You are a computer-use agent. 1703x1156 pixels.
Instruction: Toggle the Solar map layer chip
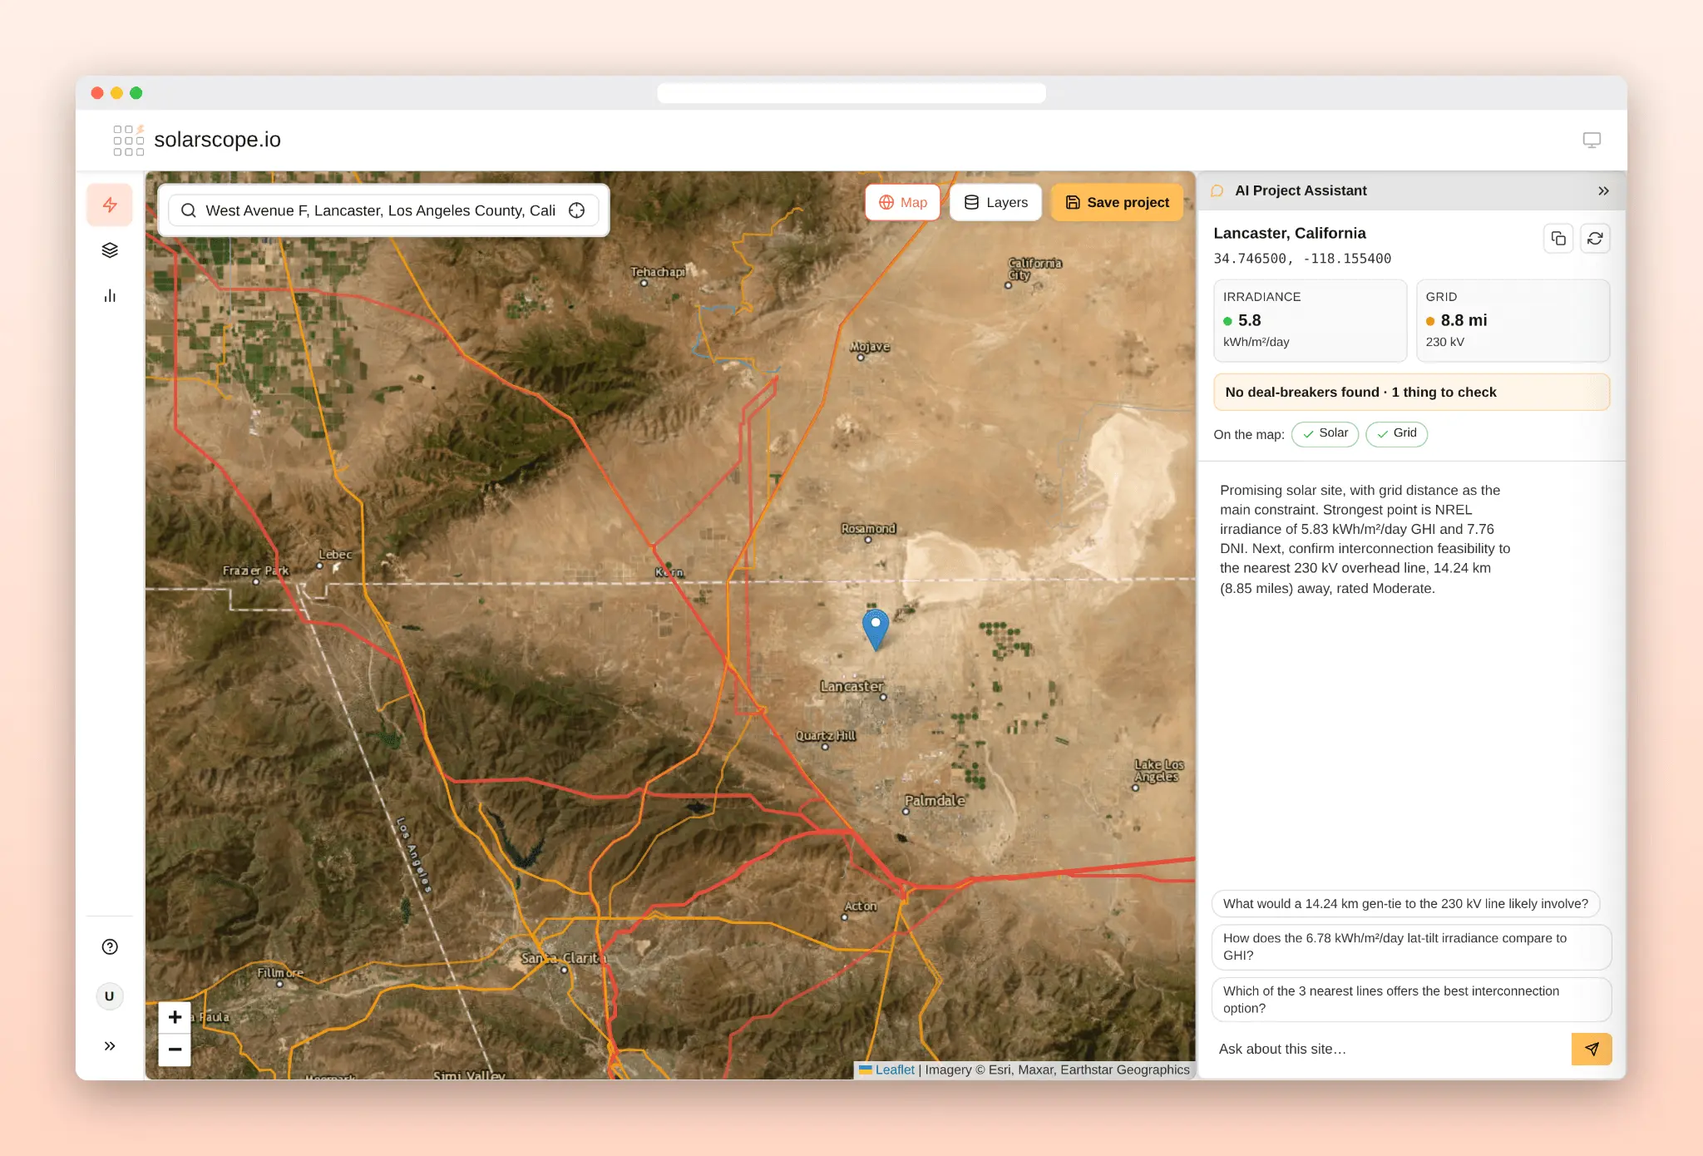1325,433
